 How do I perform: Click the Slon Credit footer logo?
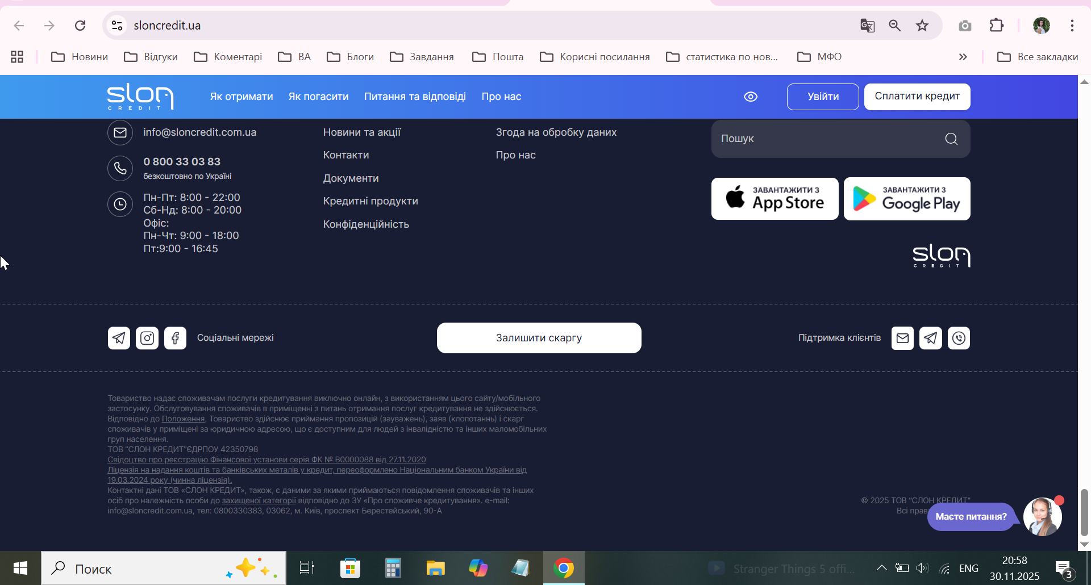[x=942, y=256]
